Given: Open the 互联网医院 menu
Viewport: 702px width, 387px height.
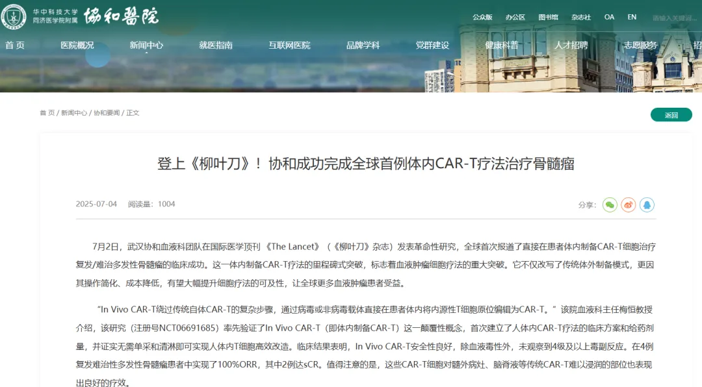Looking at the screenshot, I should [x=289, y=45].
